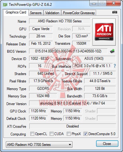Click the BIOS save chip icon
The height and width of the screenshot is (152, 123).
[112, 51]
